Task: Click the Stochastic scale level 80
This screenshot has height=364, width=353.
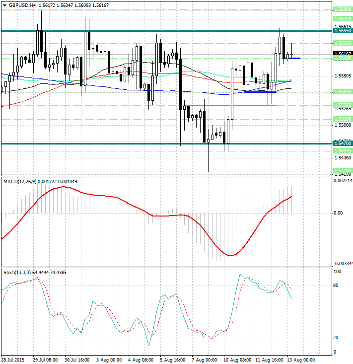Action: tap(336, 286)
